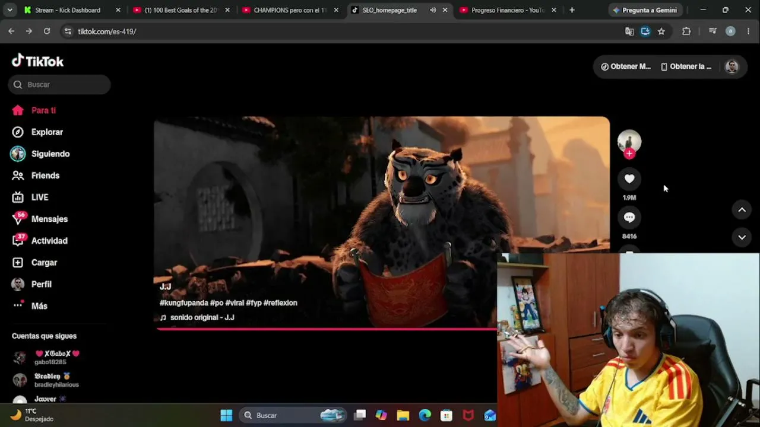Open Siguiendo feed
Viewport: 760px width, 427px height.
point(40,154)
